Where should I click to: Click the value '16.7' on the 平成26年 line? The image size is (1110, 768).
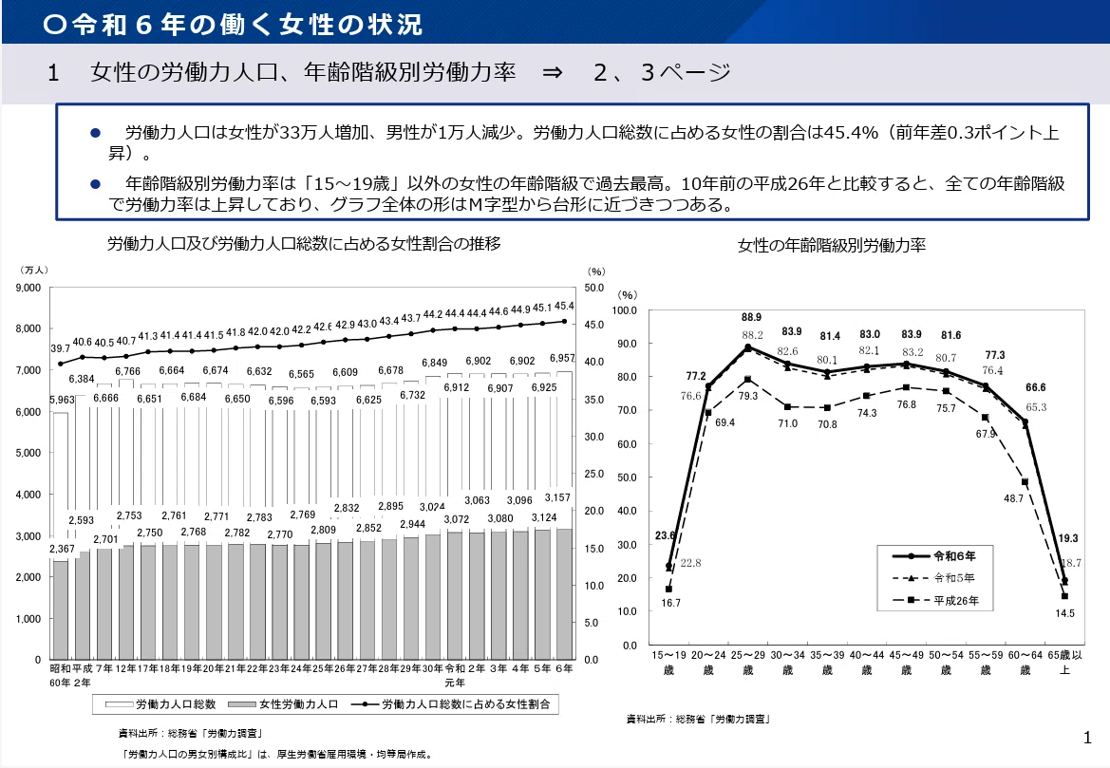pyautogui.click(x=671, y=603)
